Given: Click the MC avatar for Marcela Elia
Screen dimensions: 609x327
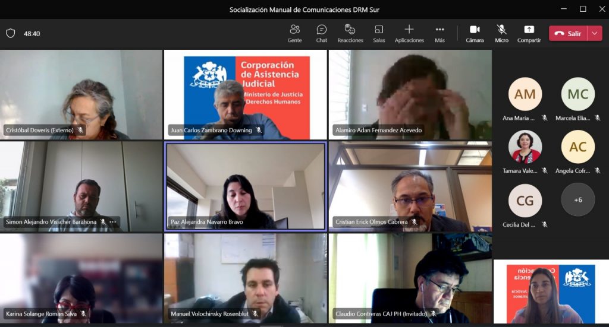Looking at the screenshot, I should [578, 94].
